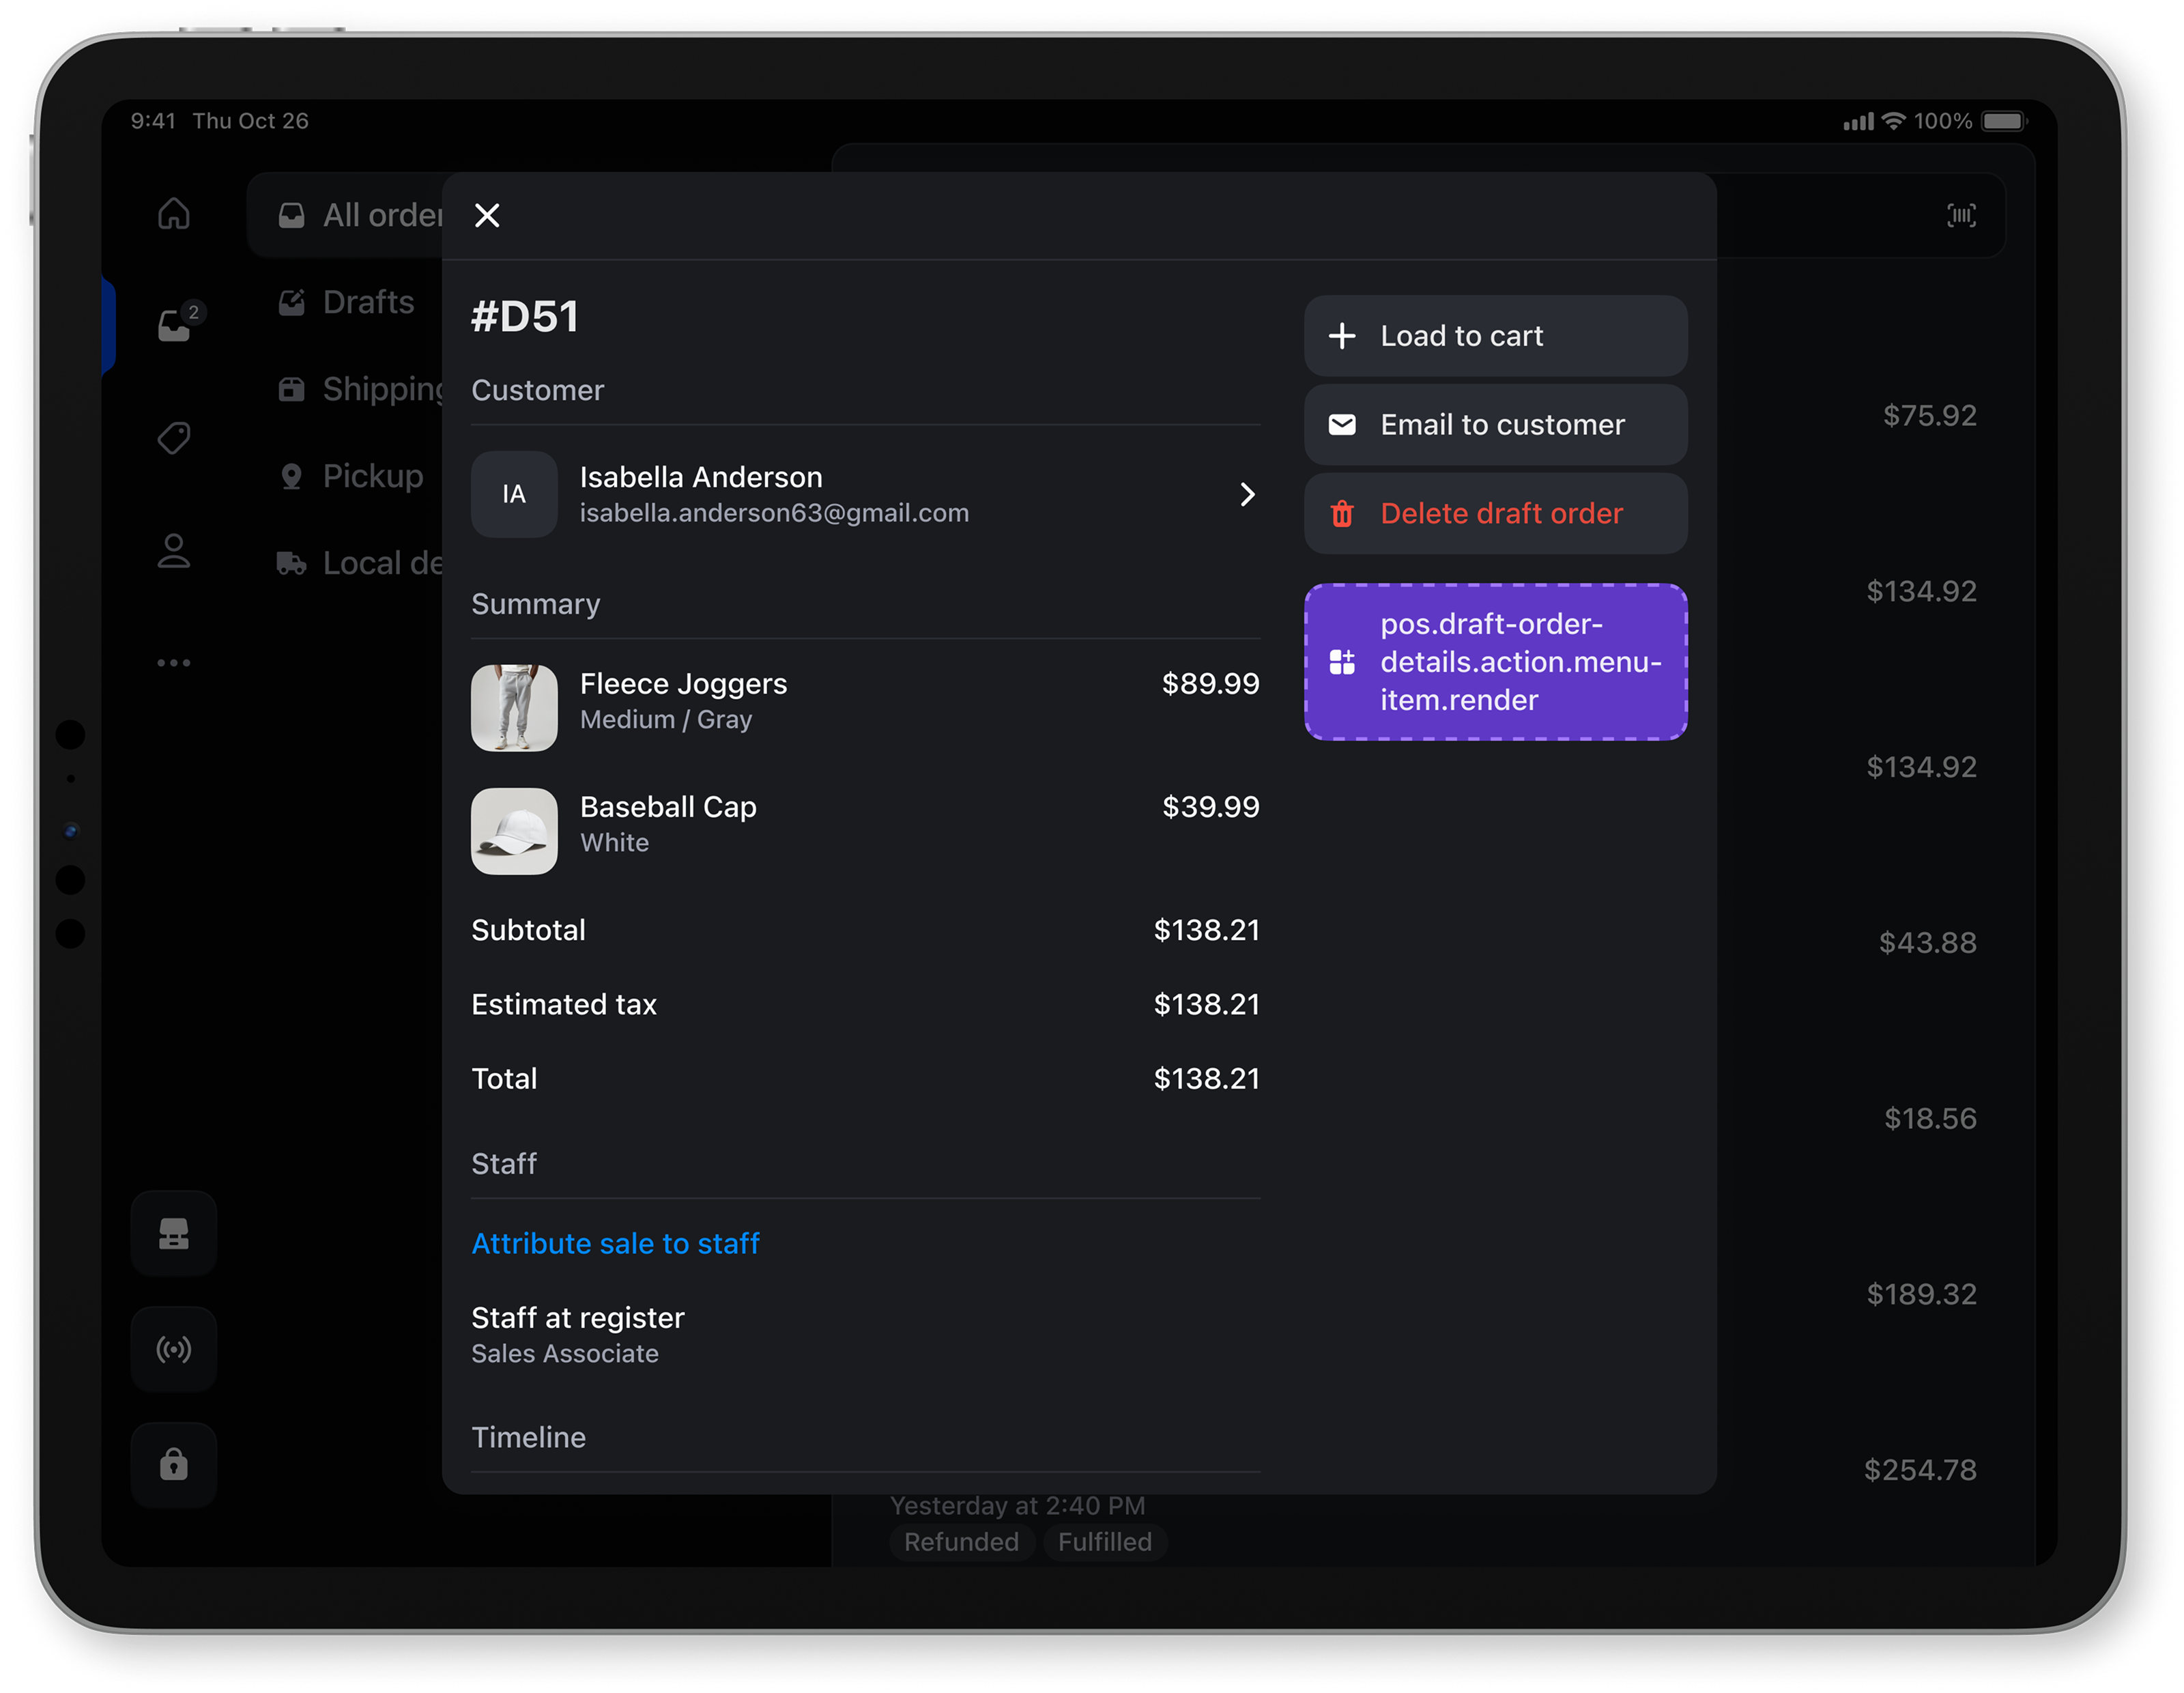Click the $18.56 order amount in background list
2184x1693 pixels.
click(x=1930, y=1118)
